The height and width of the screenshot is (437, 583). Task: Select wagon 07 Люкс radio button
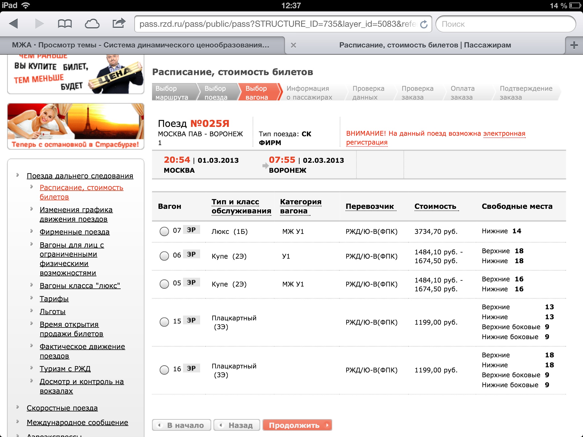(164, 231)
